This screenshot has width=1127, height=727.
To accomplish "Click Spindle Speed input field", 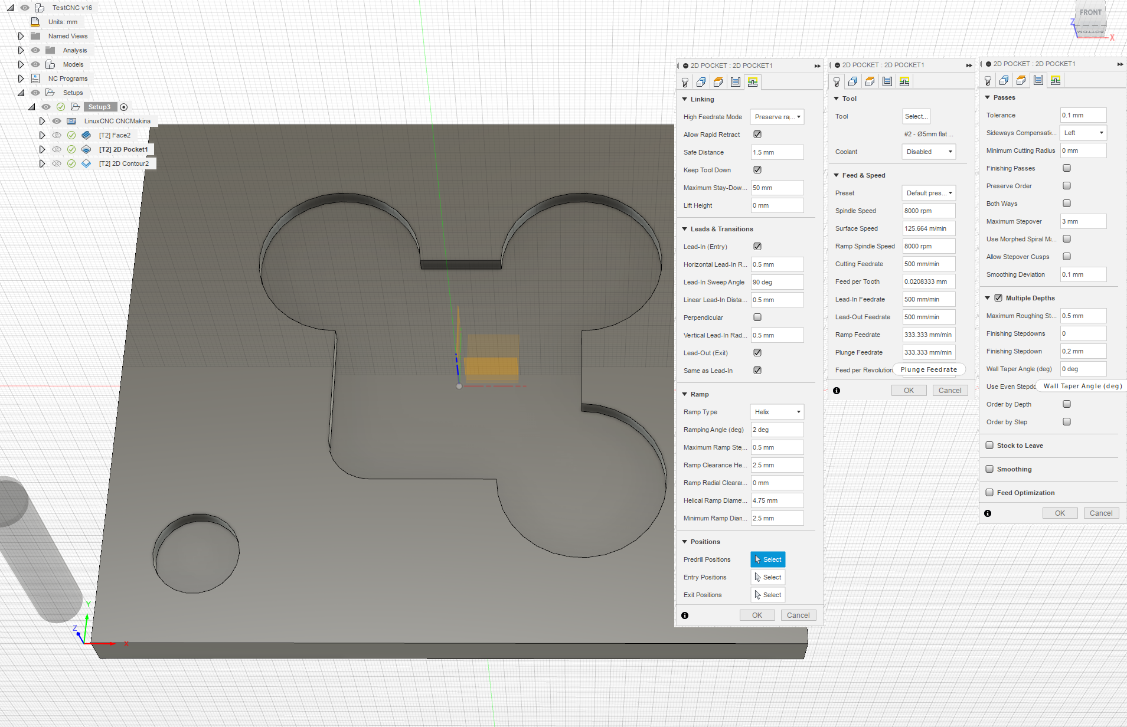I will click(x=929, y=211).
